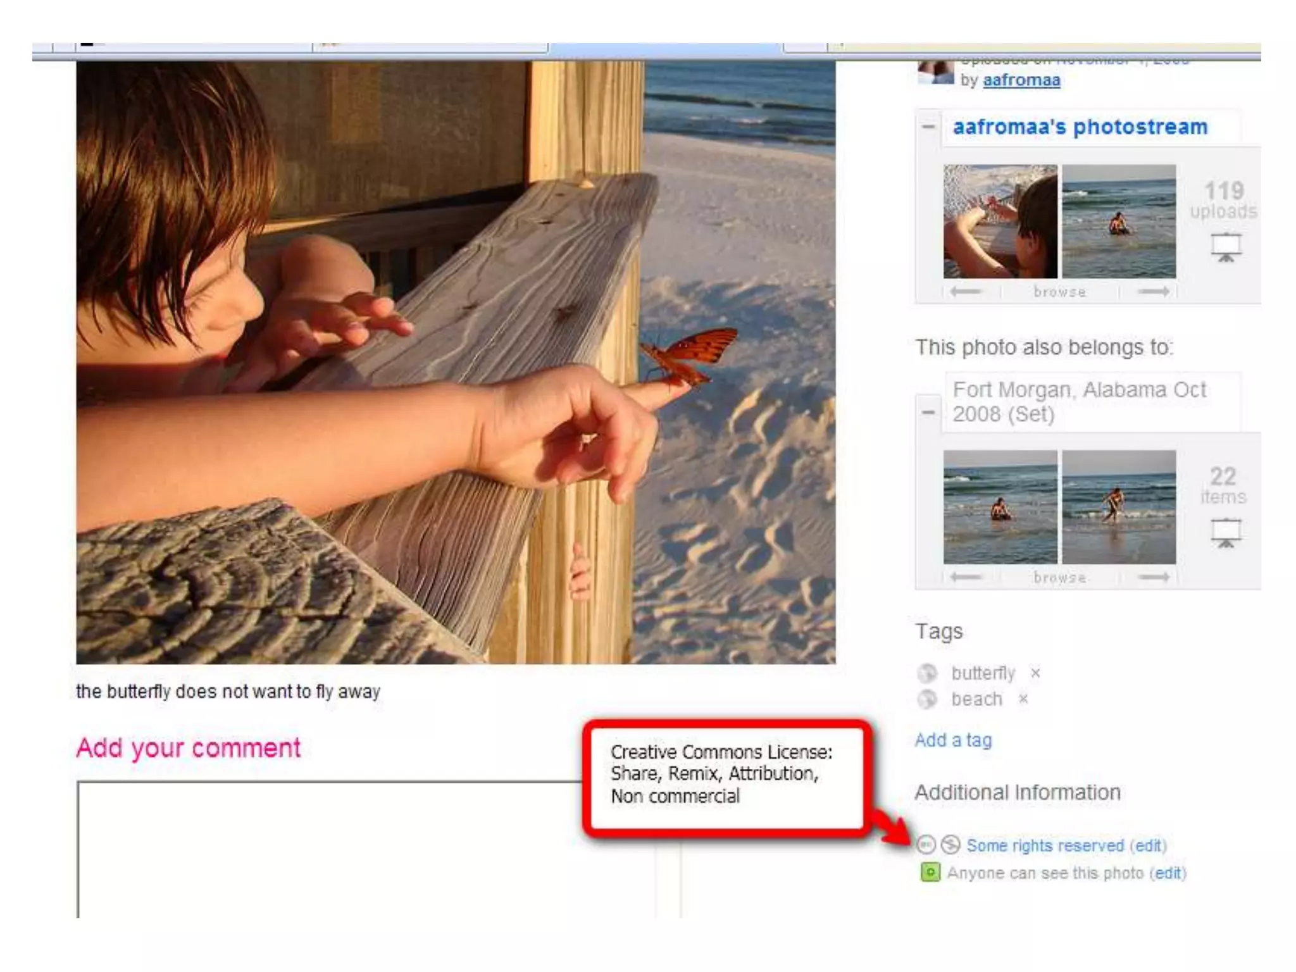Click the uploader's avatar icon

click(935, 72)
